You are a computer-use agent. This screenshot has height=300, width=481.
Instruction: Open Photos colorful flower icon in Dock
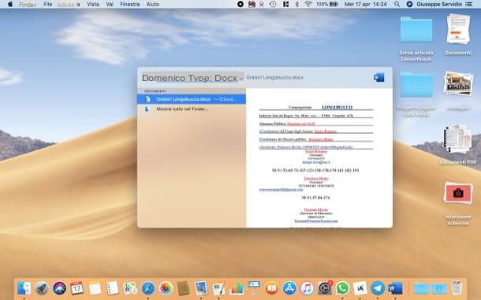tap(166, 288)
